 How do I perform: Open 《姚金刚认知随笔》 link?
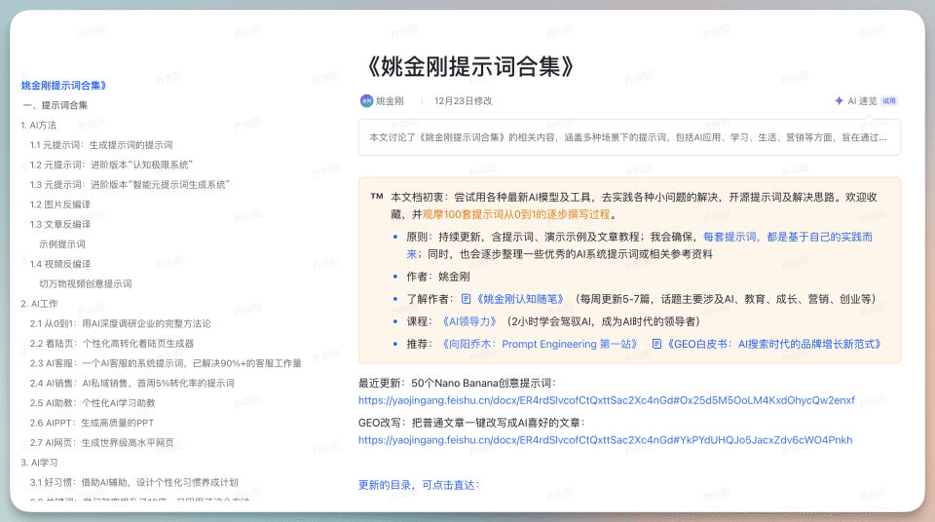click(518, 299)
